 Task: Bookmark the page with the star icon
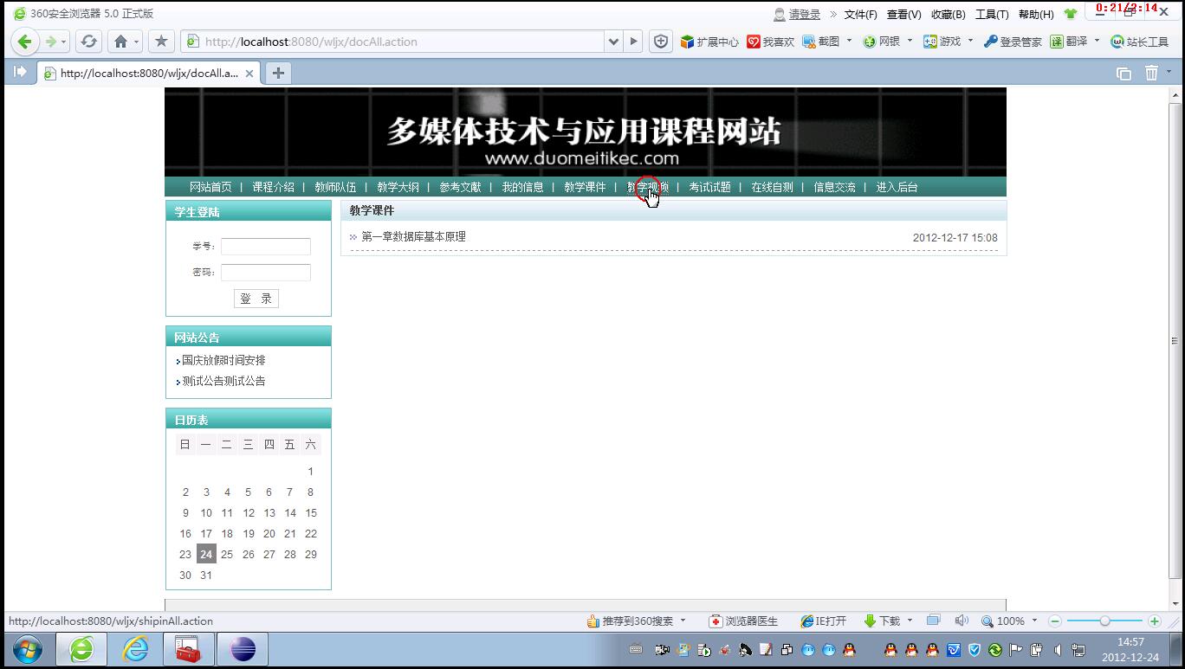(x=161, y=41)
